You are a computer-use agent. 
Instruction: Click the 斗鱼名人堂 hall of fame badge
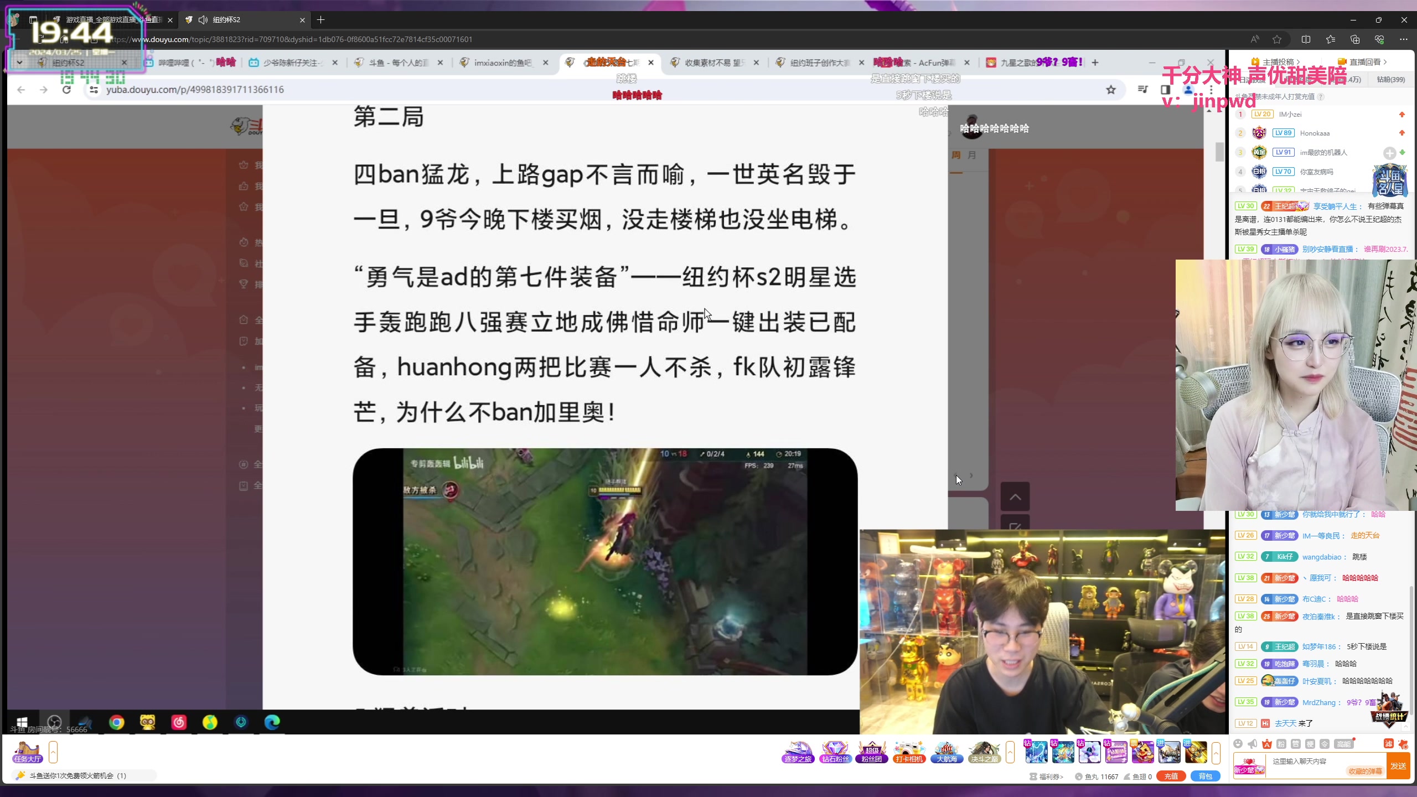1390,181
